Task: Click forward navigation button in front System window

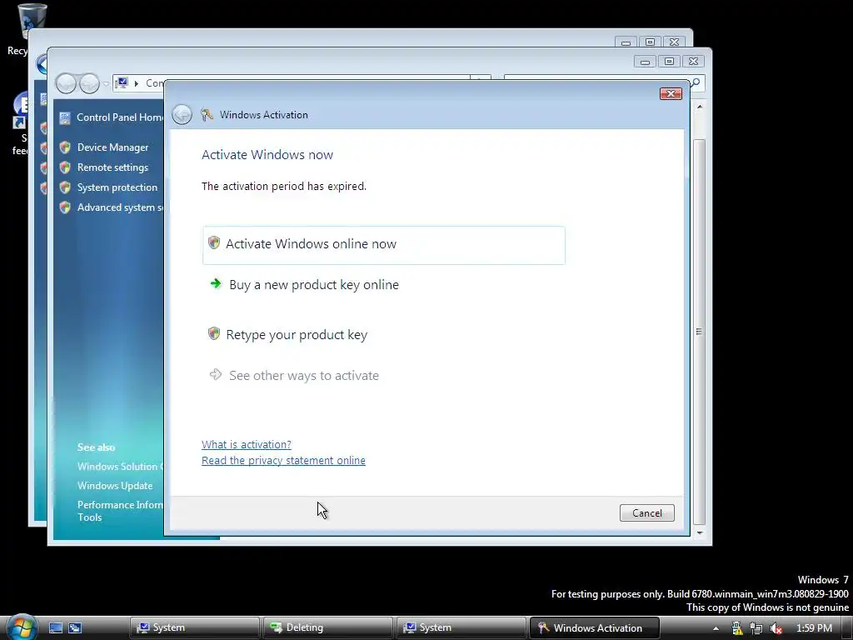Action: [90, 83]
